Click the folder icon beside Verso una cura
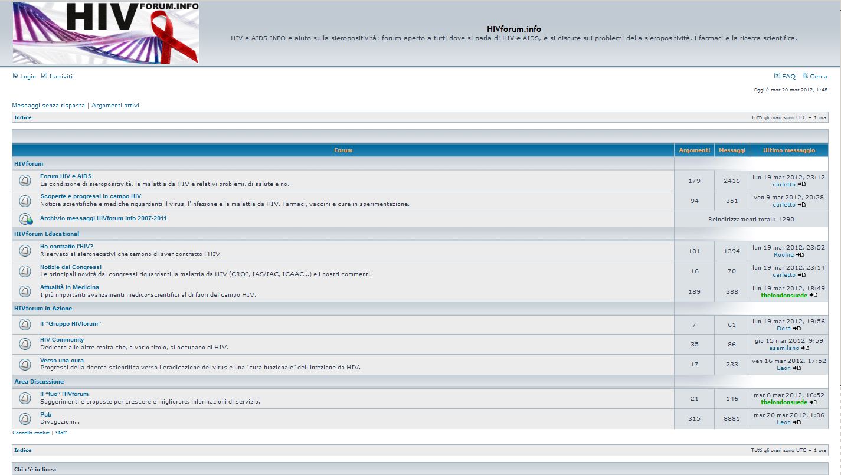The height and width of the screenshot is (475, 841). coord(25,364)
